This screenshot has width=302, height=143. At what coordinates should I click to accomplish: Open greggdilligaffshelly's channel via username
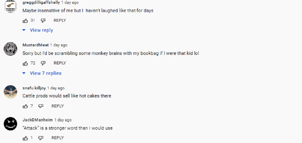41,3
